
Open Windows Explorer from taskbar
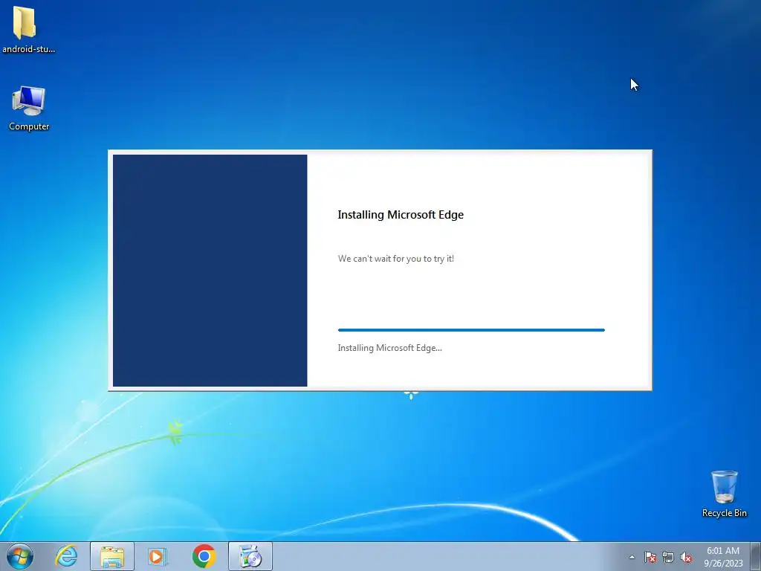tap(112, 556)
